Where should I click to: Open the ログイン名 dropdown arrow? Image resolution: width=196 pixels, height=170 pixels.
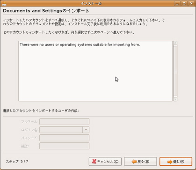[x=86, y=130]
